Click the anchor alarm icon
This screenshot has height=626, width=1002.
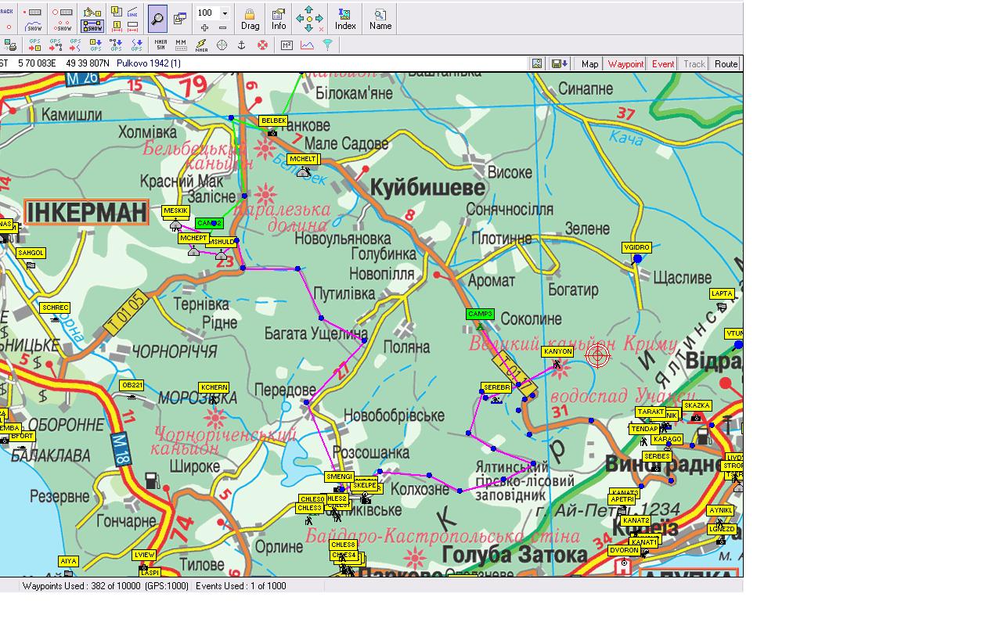[242, 45]
